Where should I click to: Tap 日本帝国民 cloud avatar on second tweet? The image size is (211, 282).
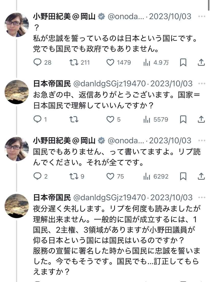(x=17, y=92)
